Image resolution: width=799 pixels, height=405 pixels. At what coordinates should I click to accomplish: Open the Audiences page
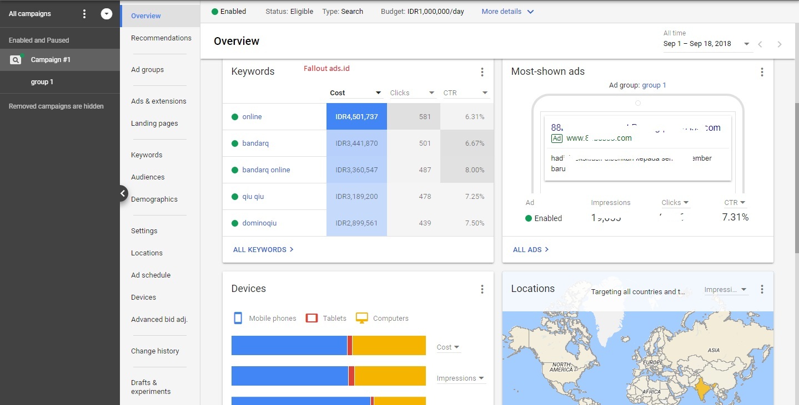point(148,177)
